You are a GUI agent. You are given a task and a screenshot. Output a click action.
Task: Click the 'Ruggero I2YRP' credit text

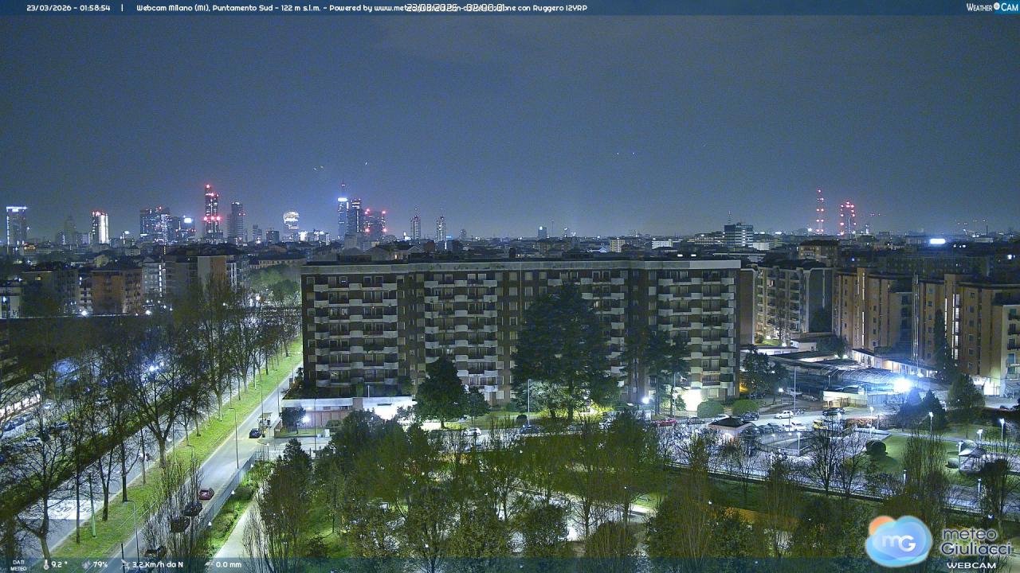(559, 8)
